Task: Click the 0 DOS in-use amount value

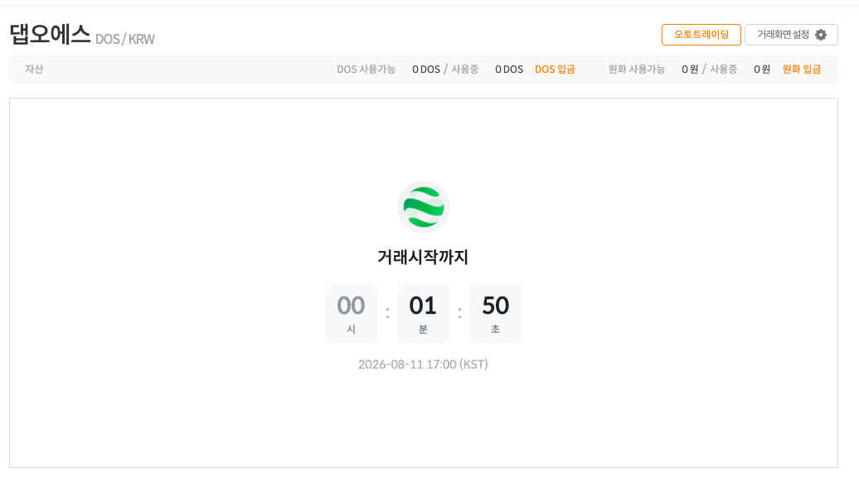Action: (509, 70)
